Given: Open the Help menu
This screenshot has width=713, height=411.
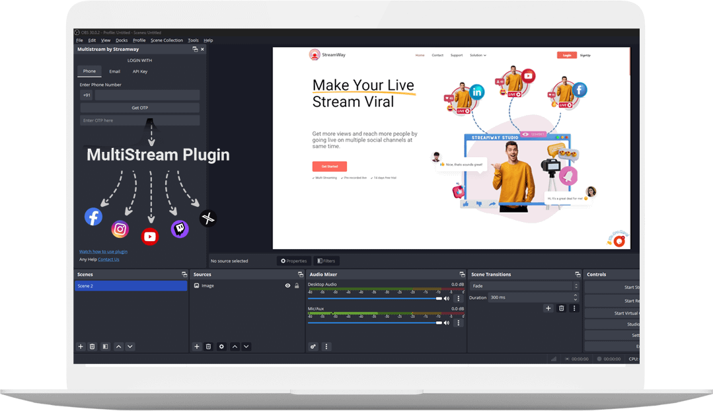Looking at the screenshot, I should pyautogui.click(x=208, y=40).
